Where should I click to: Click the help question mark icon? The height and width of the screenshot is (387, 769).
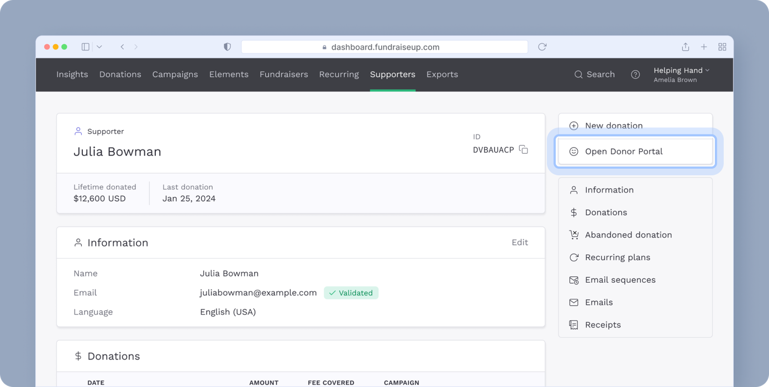(635, 74)
